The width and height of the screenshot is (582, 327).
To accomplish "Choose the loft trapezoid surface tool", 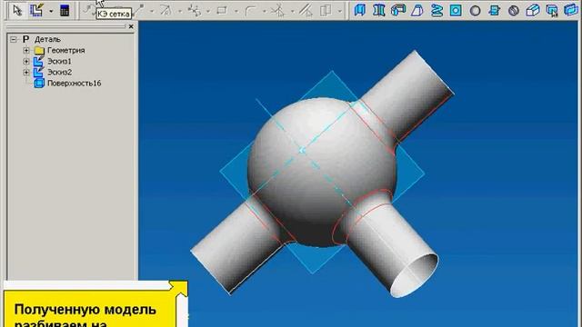I will click(417, 10).
